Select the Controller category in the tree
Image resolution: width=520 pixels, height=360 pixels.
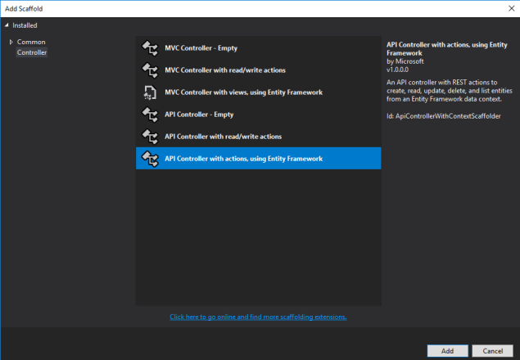[32, 52]
